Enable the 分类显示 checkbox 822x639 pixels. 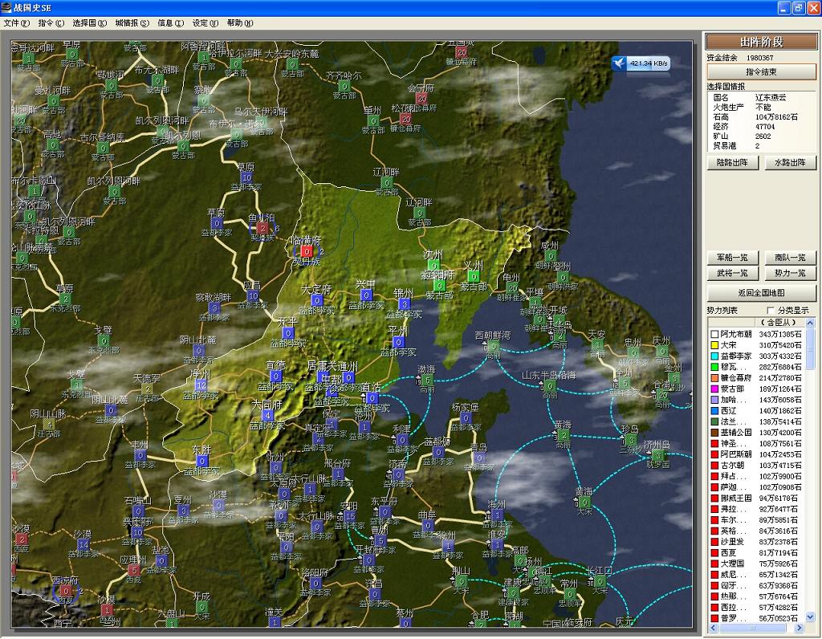[x=772, y=311]
